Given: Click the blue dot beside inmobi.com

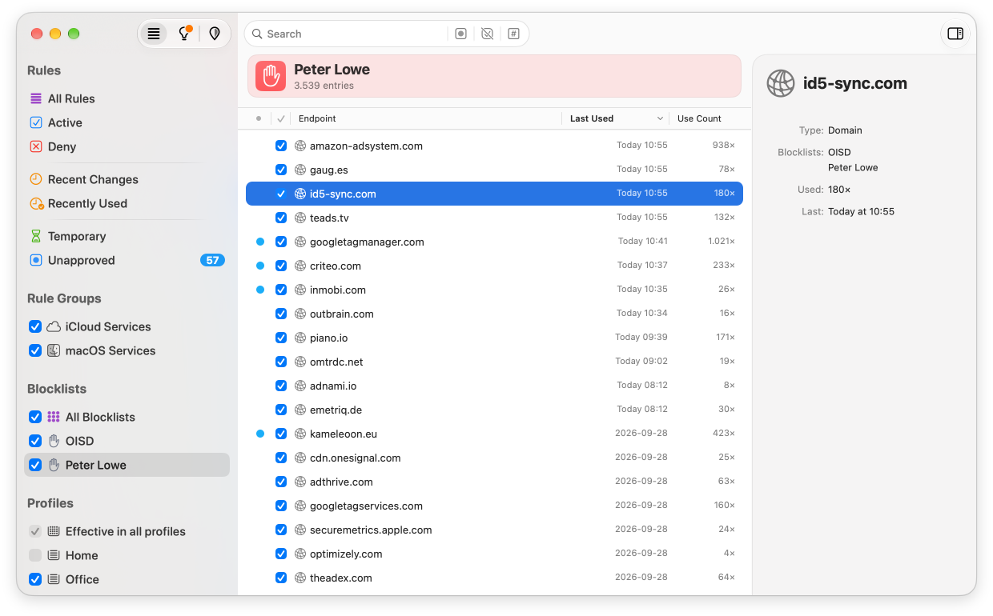Looking at the screenshot, I should 260,290.
